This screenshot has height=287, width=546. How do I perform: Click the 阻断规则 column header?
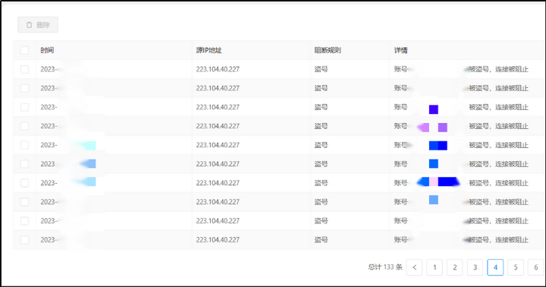328,50
